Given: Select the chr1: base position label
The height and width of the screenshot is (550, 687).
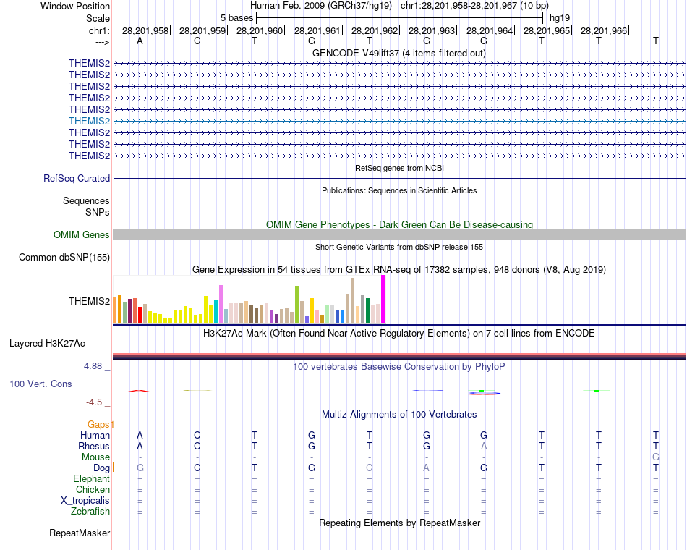Looking at the screenshot, I should click(99, 30).
